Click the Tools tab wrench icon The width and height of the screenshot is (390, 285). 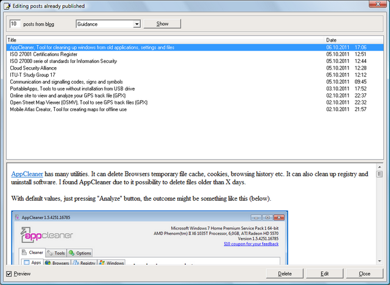pyautogui.click(x=50, y=253)
